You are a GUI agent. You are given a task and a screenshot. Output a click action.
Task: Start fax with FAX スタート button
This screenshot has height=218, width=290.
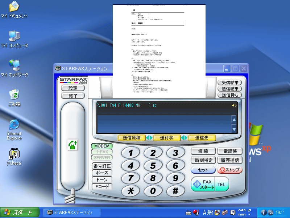click(x=203, y=184)
